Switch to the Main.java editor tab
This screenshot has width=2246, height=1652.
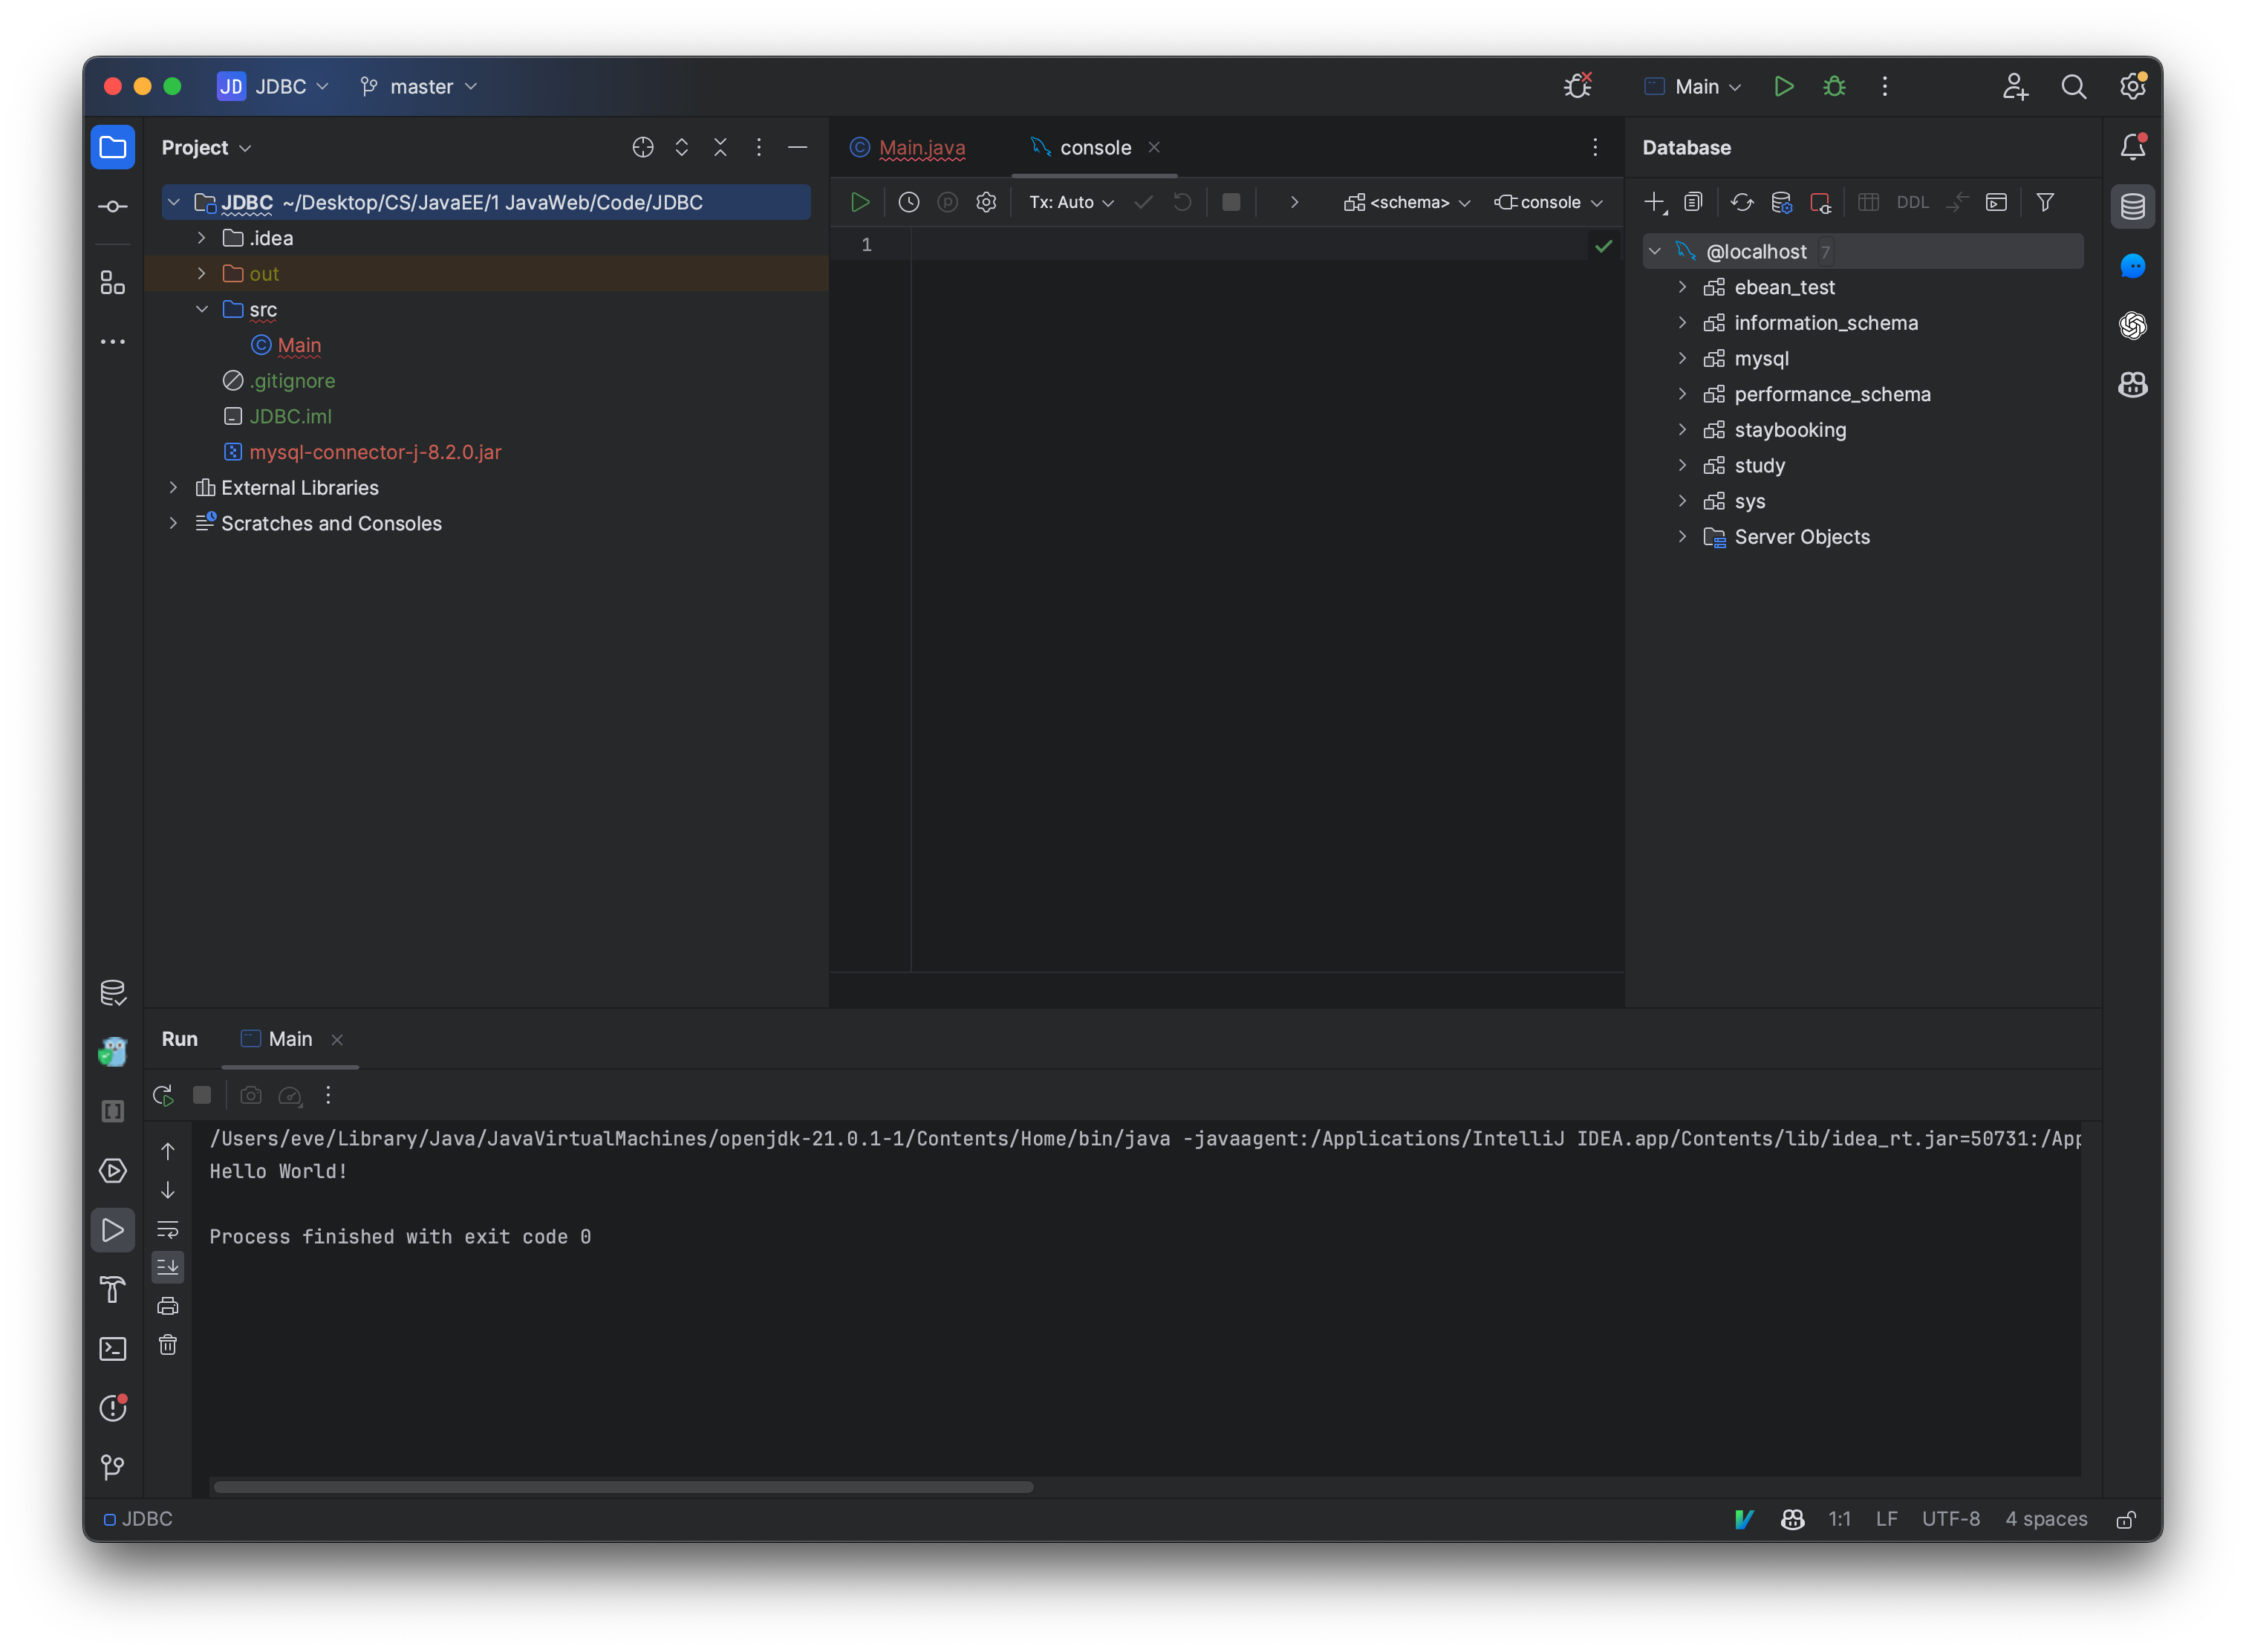pos(920,147)
